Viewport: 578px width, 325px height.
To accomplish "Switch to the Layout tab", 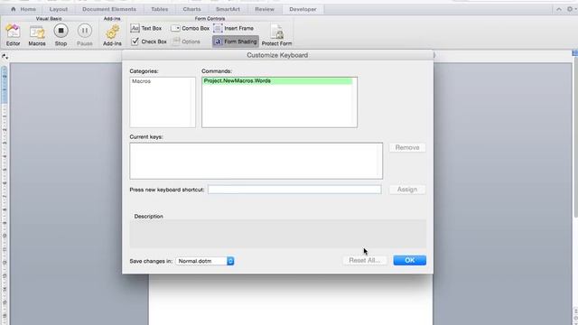I will coord(59,9).
